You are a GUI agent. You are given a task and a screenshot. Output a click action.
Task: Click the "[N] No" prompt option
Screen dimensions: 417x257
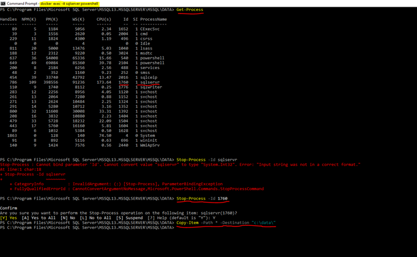click(67, 218)
